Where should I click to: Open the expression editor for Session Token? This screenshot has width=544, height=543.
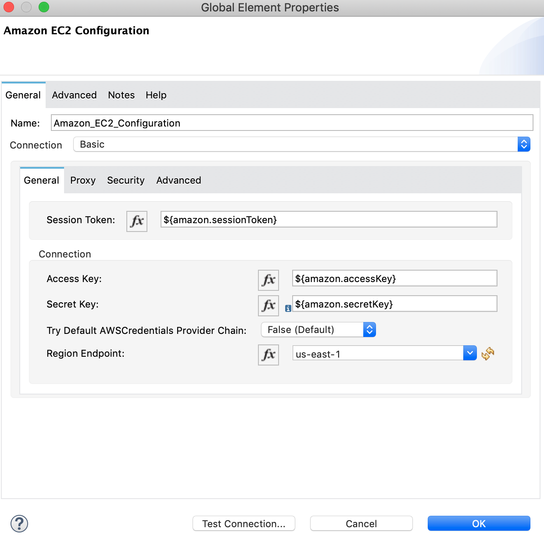136,221
